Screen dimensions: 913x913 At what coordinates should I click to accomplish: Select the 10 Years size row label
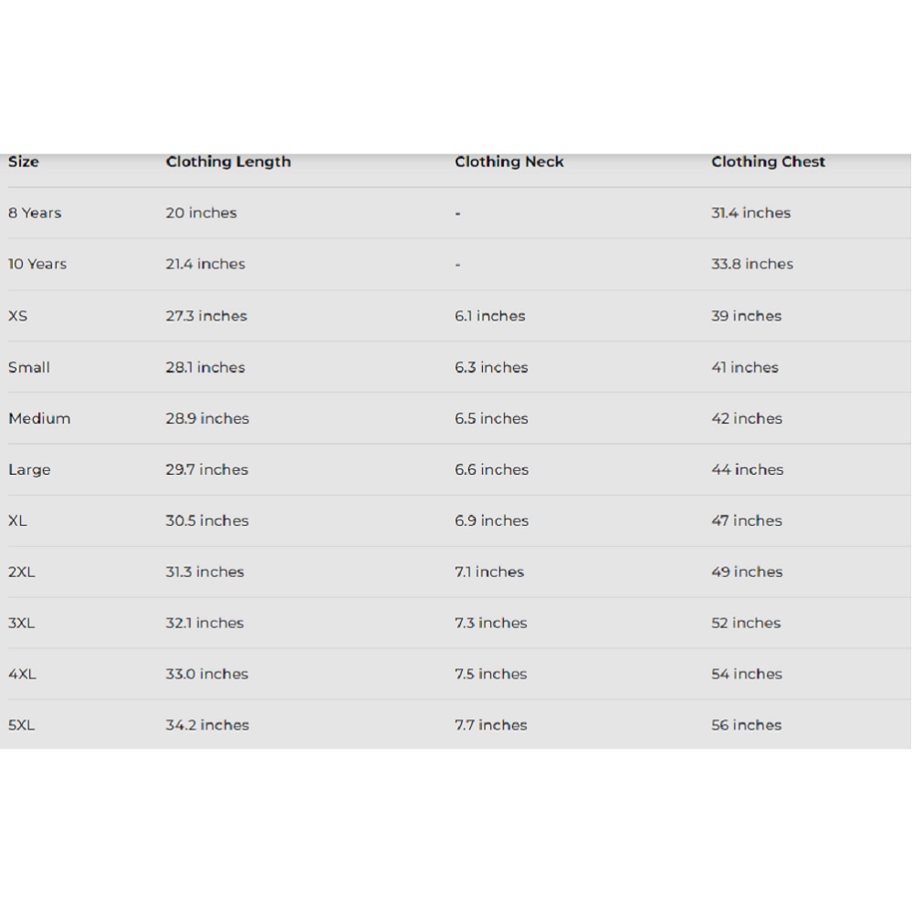pyautogui.click(x=37, y=264)
